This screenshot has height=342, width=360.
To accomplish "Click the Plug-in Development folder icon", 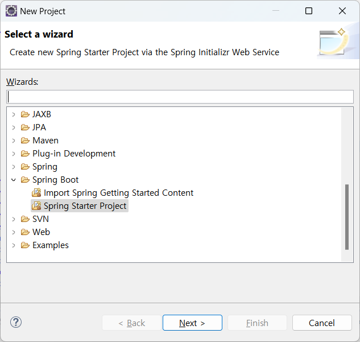I will (x=25, y=154).
